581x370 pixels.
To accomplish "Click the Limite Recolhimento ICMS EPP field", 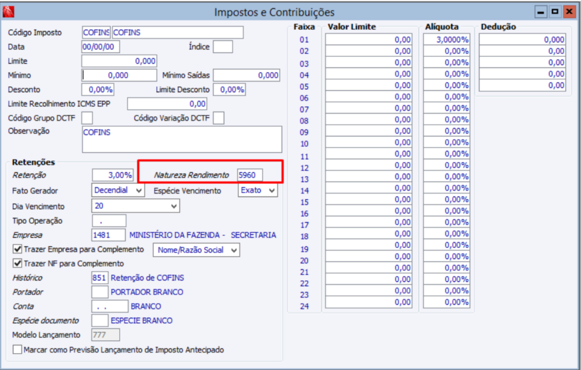I will point(167,104).
